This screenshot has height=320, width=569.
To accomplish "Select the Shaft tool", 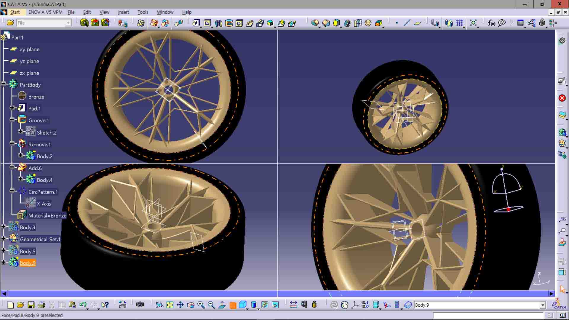I will 218,23.
